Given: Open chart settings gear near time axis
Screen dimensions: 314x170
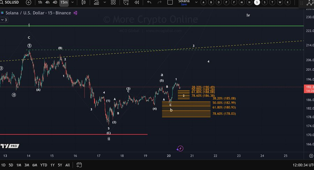Looking at the screenshot, I should coord(311,155).
